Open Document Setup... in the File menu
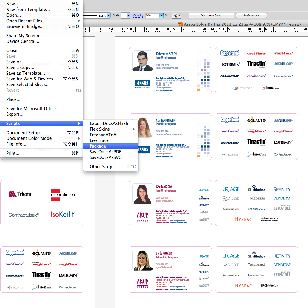Image resolution: width=308 pixels, height=308 pixels. pos(42,133)
